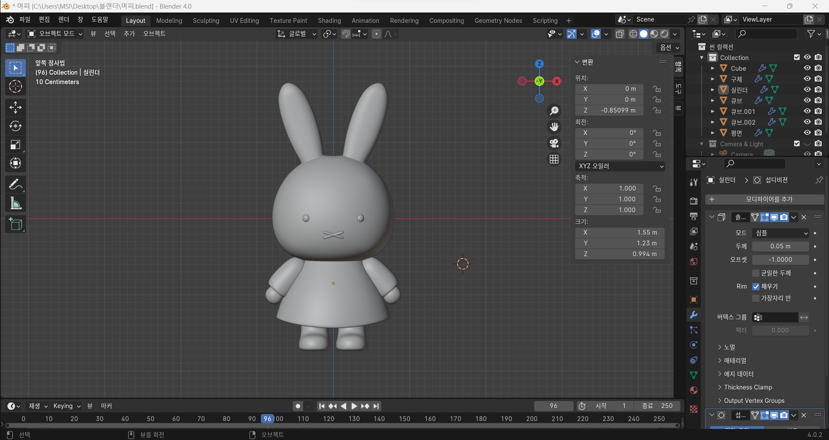Activate the Transform tool
This screenshot has height=440, width=829.
16,163
